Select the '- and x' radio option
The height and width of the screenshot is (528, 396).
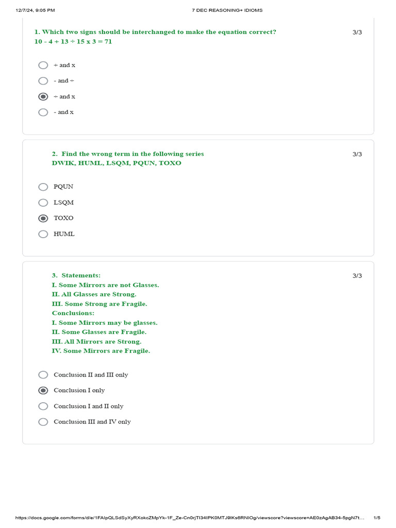tap(43, 112)
